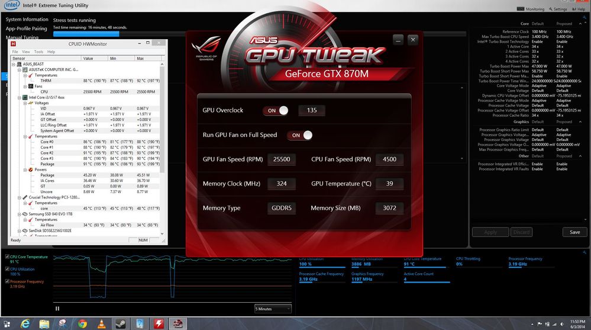Screen dimensions: 591x330
Task: Click the Windows Start button in taskbar
Action: tap(7, 324)
